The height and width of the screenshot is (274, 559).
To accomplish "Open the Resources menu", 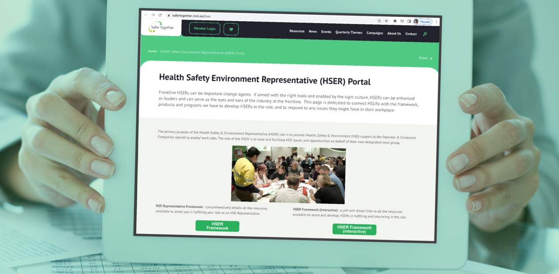I will (x=297, y=31).
